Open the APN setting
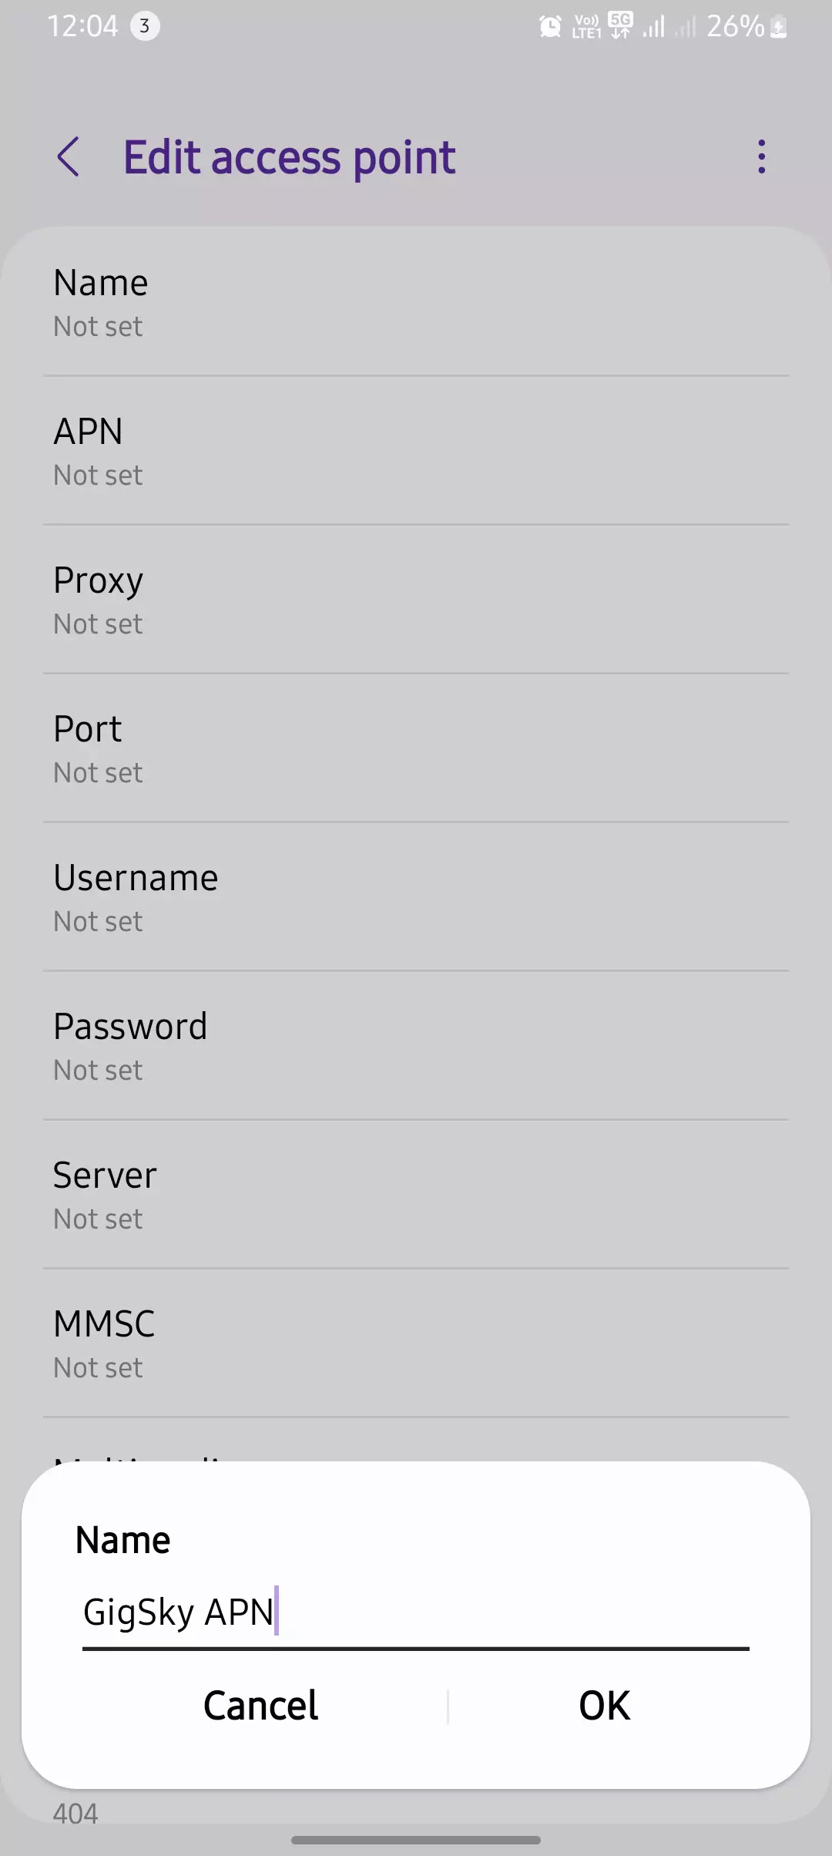This screenshot has height=1856, width=832. pos(416,452)
